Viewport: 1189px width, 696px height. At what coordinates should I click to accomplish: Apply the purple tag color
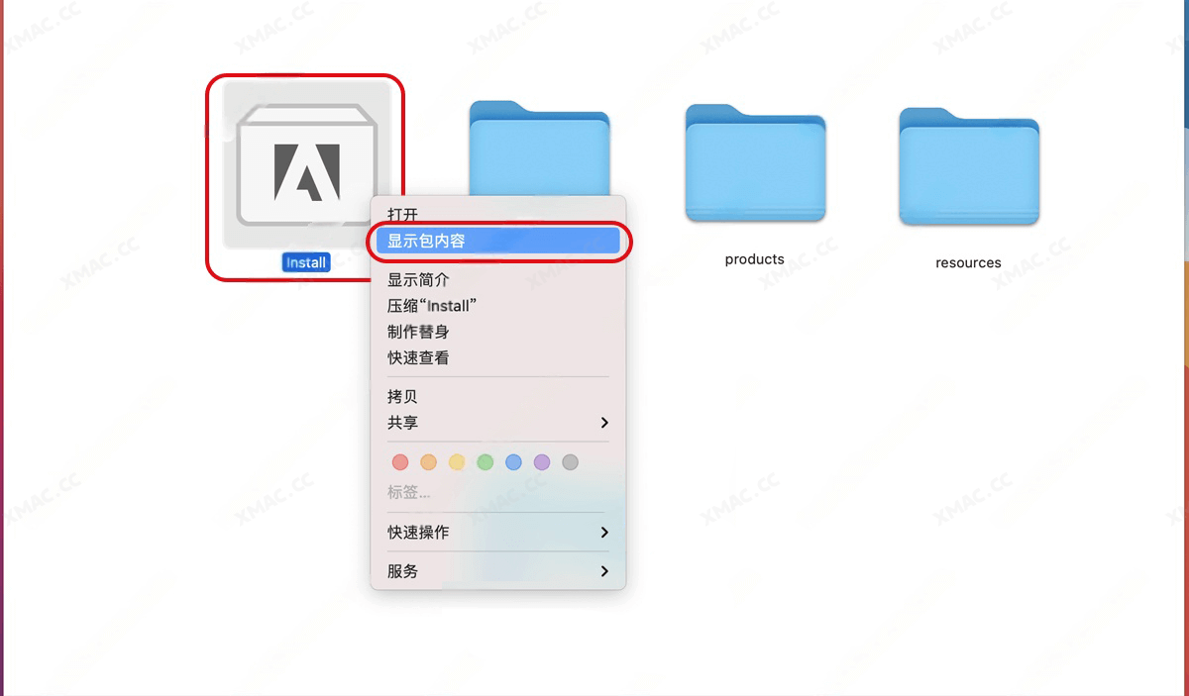[x=542, y=461]
